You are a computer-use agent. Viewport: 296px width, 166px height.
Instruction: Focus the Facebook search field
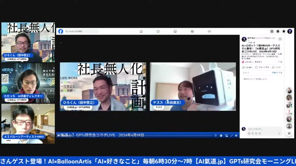point(81,31)
